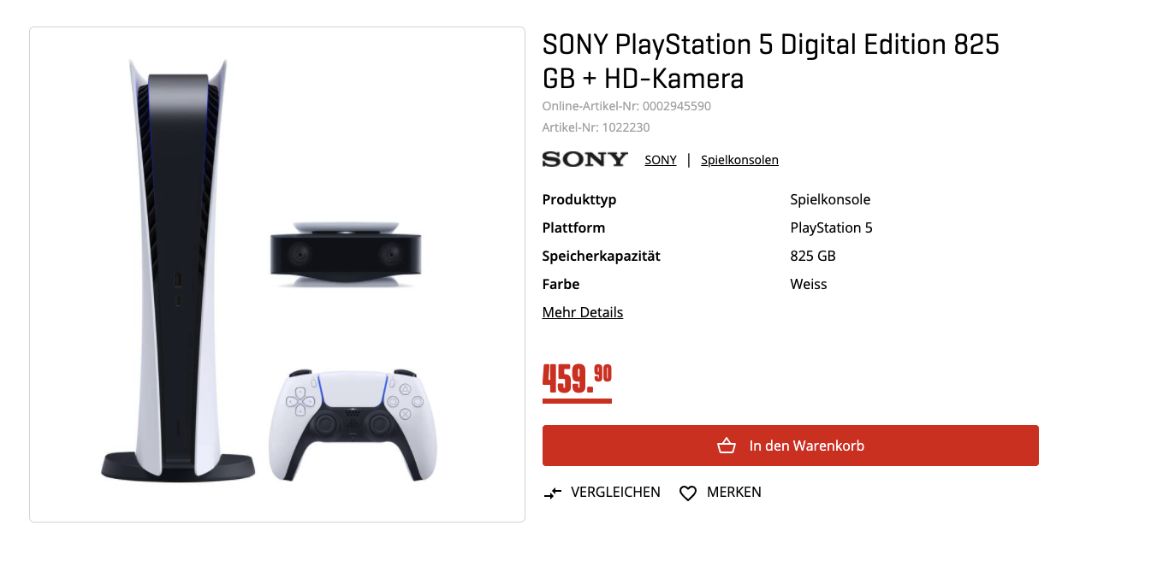Click the VERGLEICHEN label
This screenshot has height=567, width=1157.
click(615, 492)
